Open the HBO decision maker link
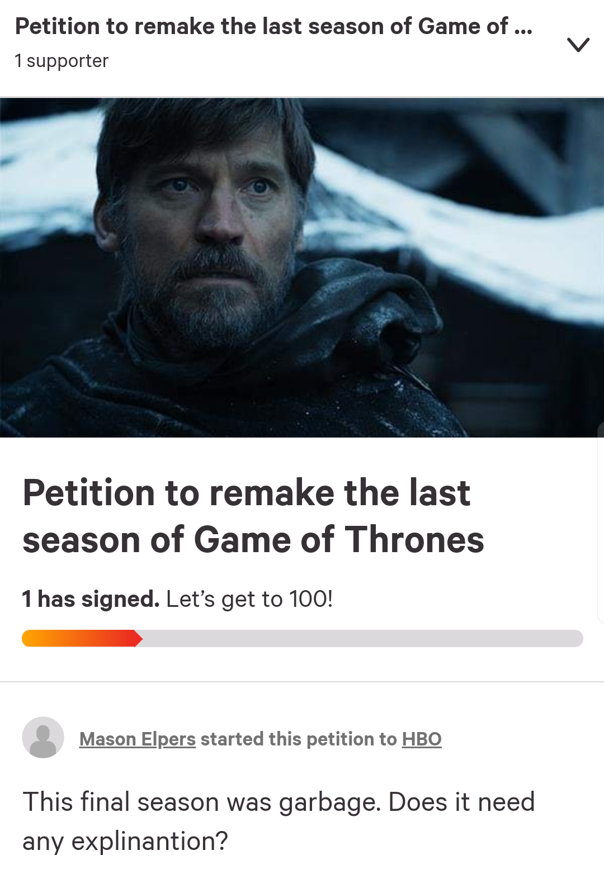This screenshot has height=874, width=604. pyautogui.click(x=422, y=739)
